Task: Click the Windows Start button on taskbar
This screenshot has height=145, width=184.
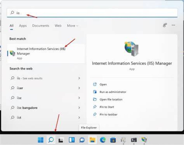Action: pyautogui.click(x=41, y=140)
